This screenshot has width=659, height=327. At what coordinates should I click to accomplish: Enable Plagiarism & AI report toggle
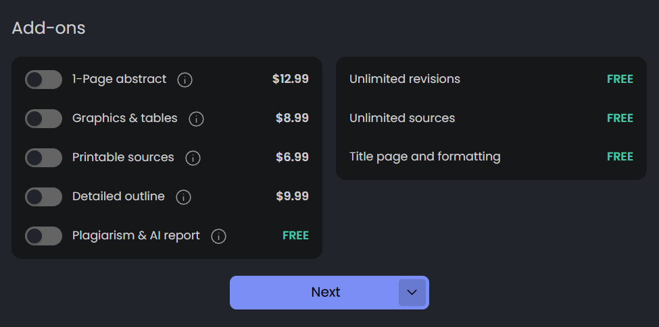click(x=43, y=236)
